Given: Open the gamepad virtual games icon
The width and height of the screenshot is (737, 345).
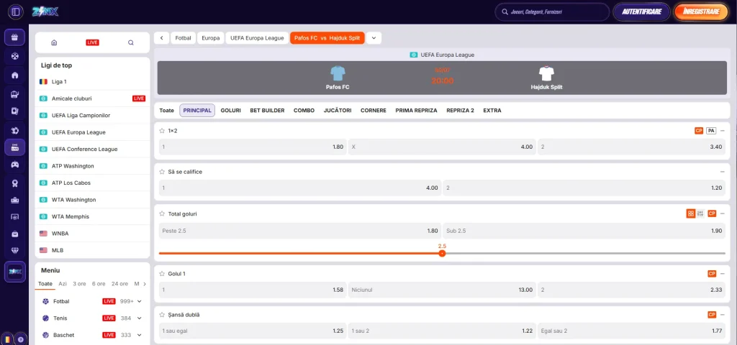Looking at the screenshot, I should coord(14,165).
